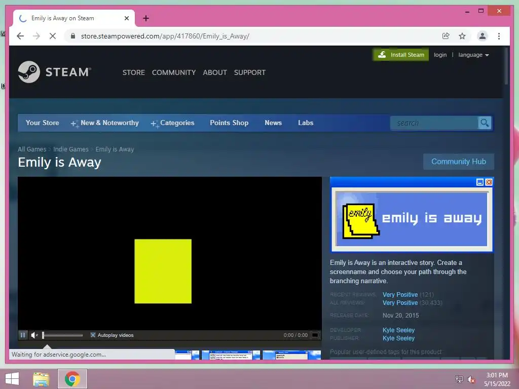Open the News tab
Viewport: 519px width, 389px height.
[273, 123]
